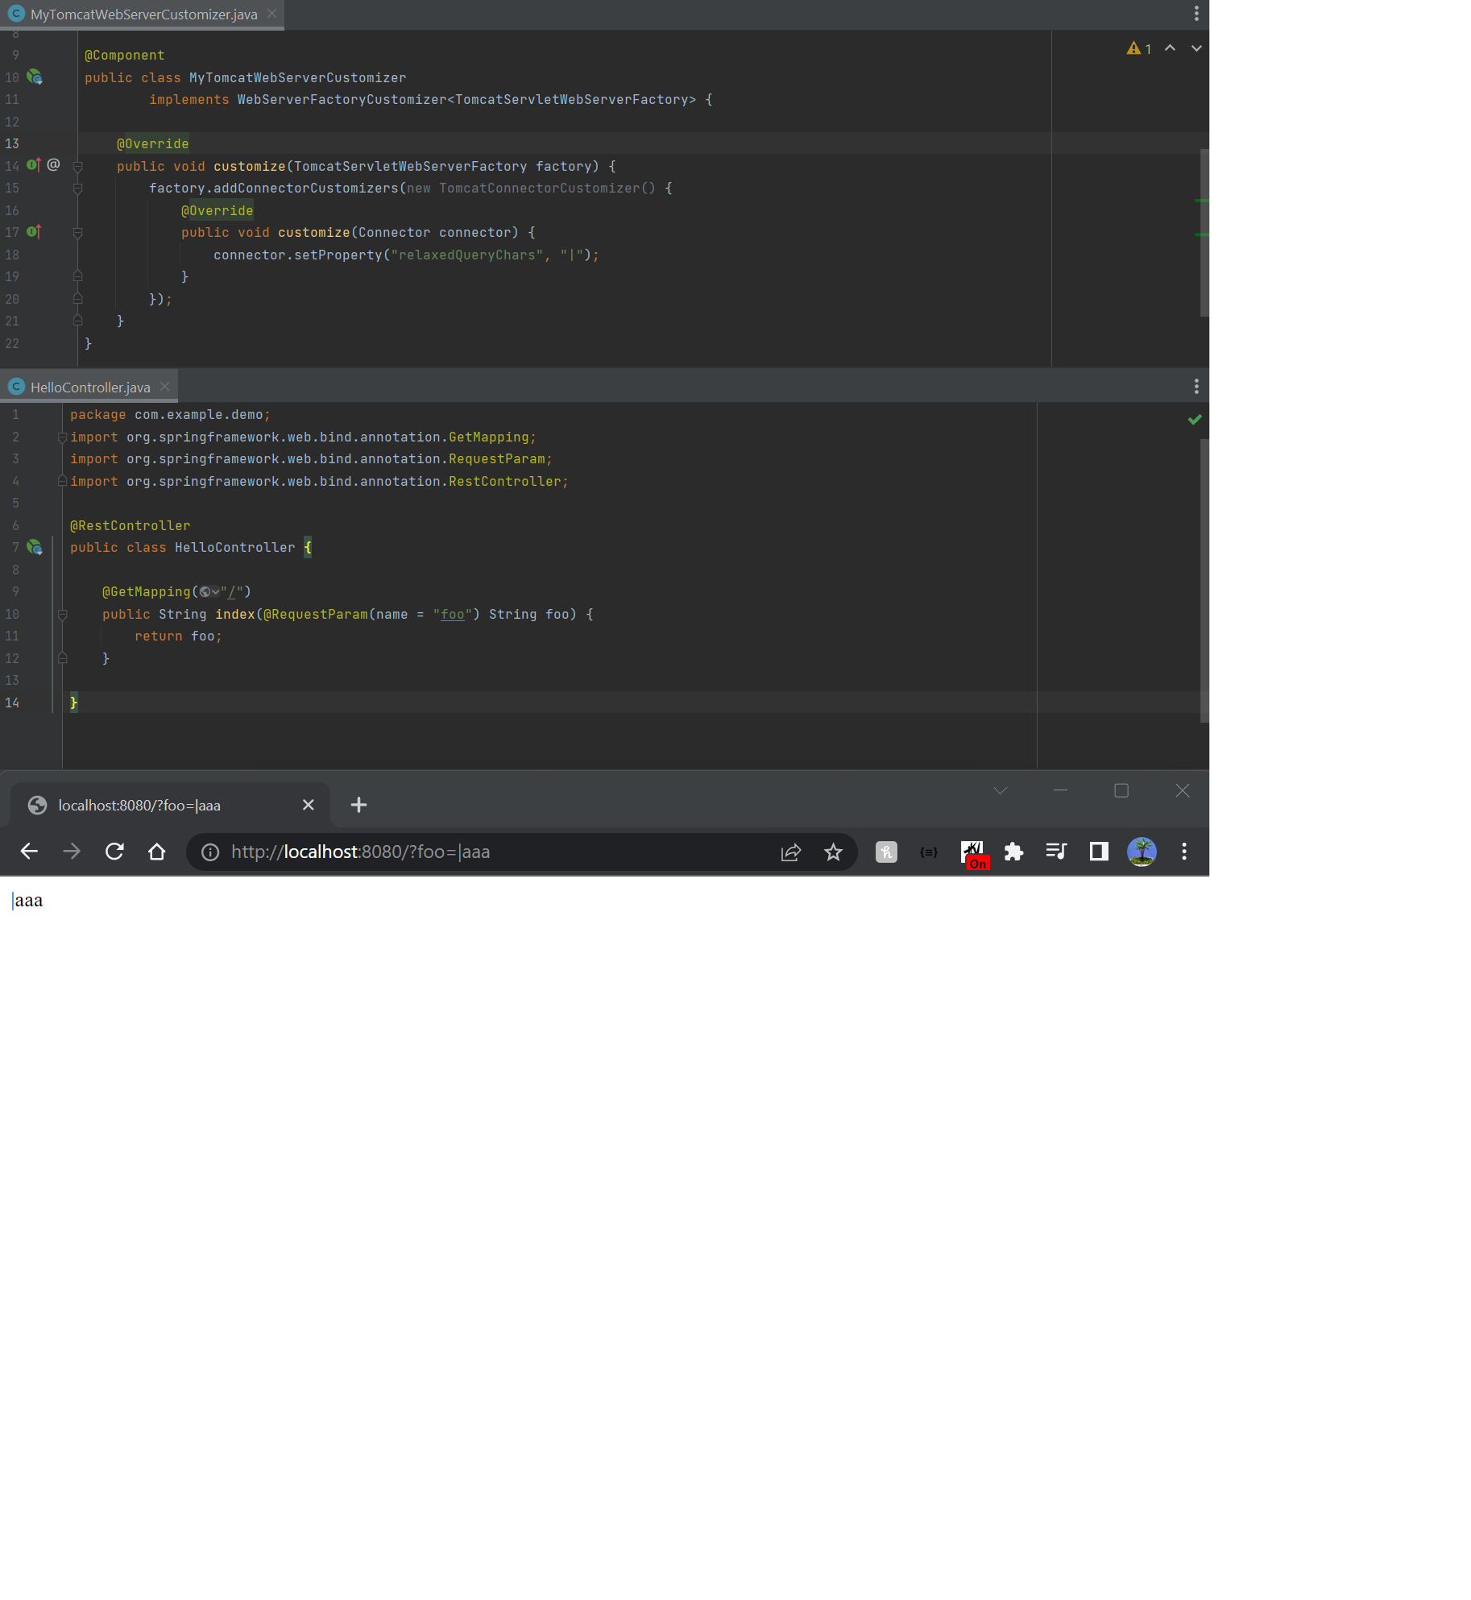
Task: Open the gray rounded-square extension icon
Action: tap(886, 852)
